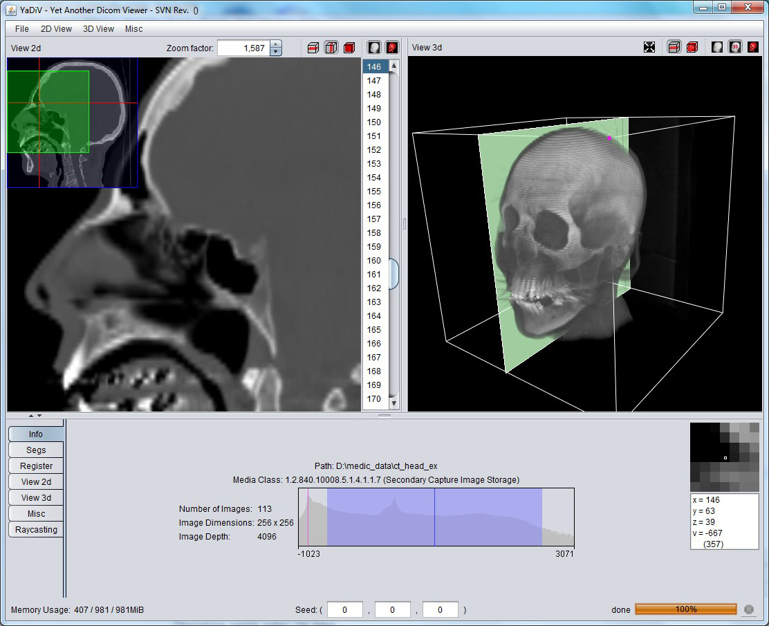Image resolution: width=769 pixels, height=626 pixels.
Task: Click the red wireframe cube icon in View 3d
Action: click(692, 47)
